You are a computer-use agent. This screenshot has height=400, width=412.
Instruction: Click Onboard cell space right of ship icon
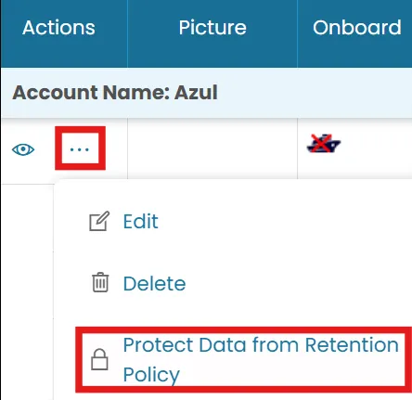[x=376, y=148]
